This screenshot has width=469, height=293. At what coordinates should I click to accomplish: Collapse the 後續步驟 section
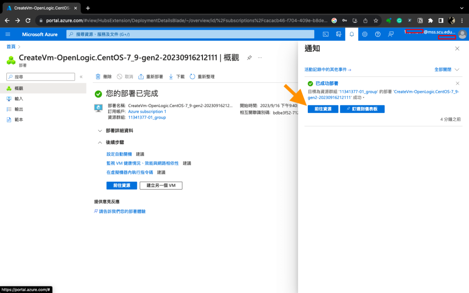coord(110,142)
